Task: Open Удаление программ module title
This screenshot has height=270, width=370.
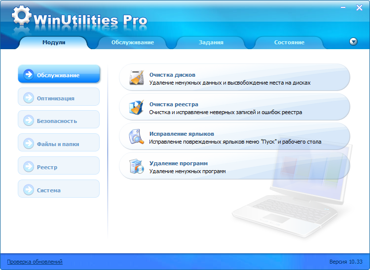Action: (179, 163)
